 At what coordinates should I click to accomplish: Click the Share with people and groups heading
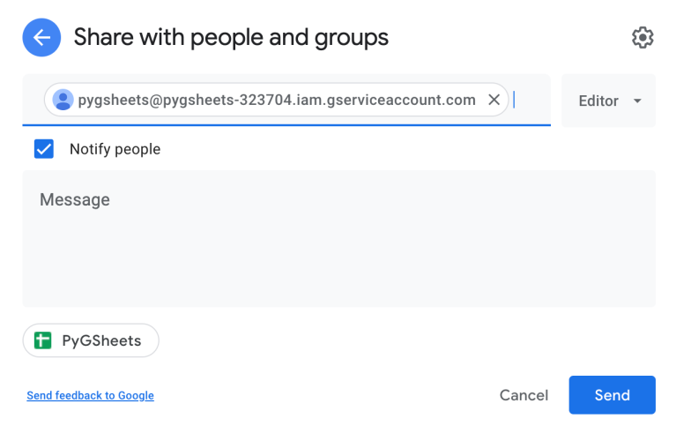pyautogui.click(x=231, y=38)
